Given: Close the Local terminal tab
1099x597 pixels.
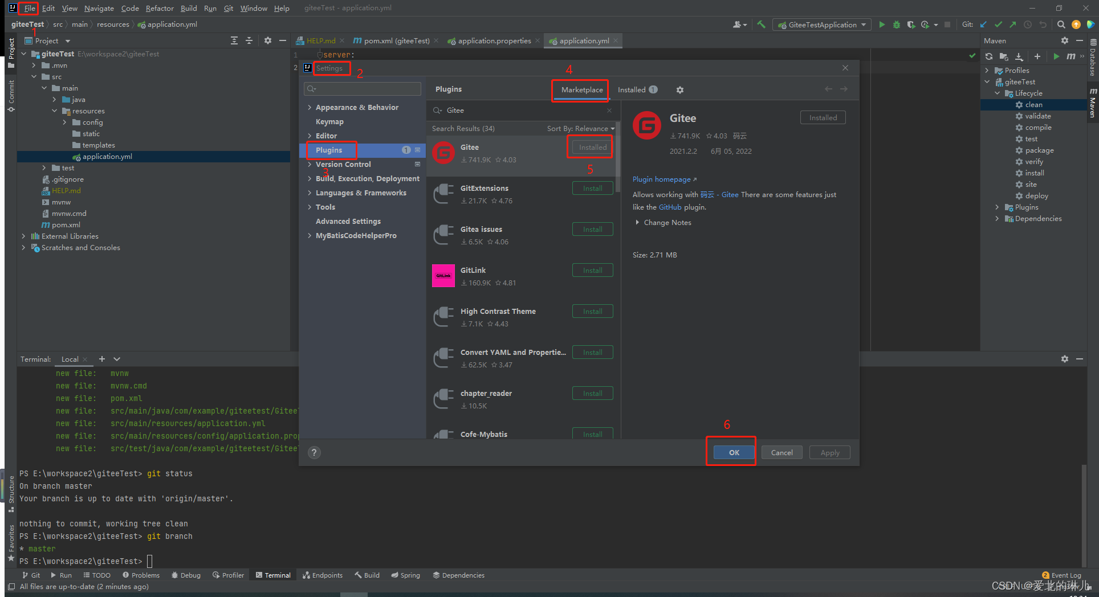Looking at the screenshot, I should [x=85, y=359].
